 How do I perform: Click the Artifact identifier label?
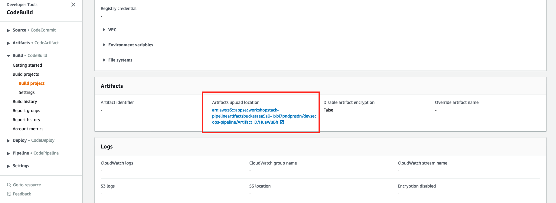(117, 102)
